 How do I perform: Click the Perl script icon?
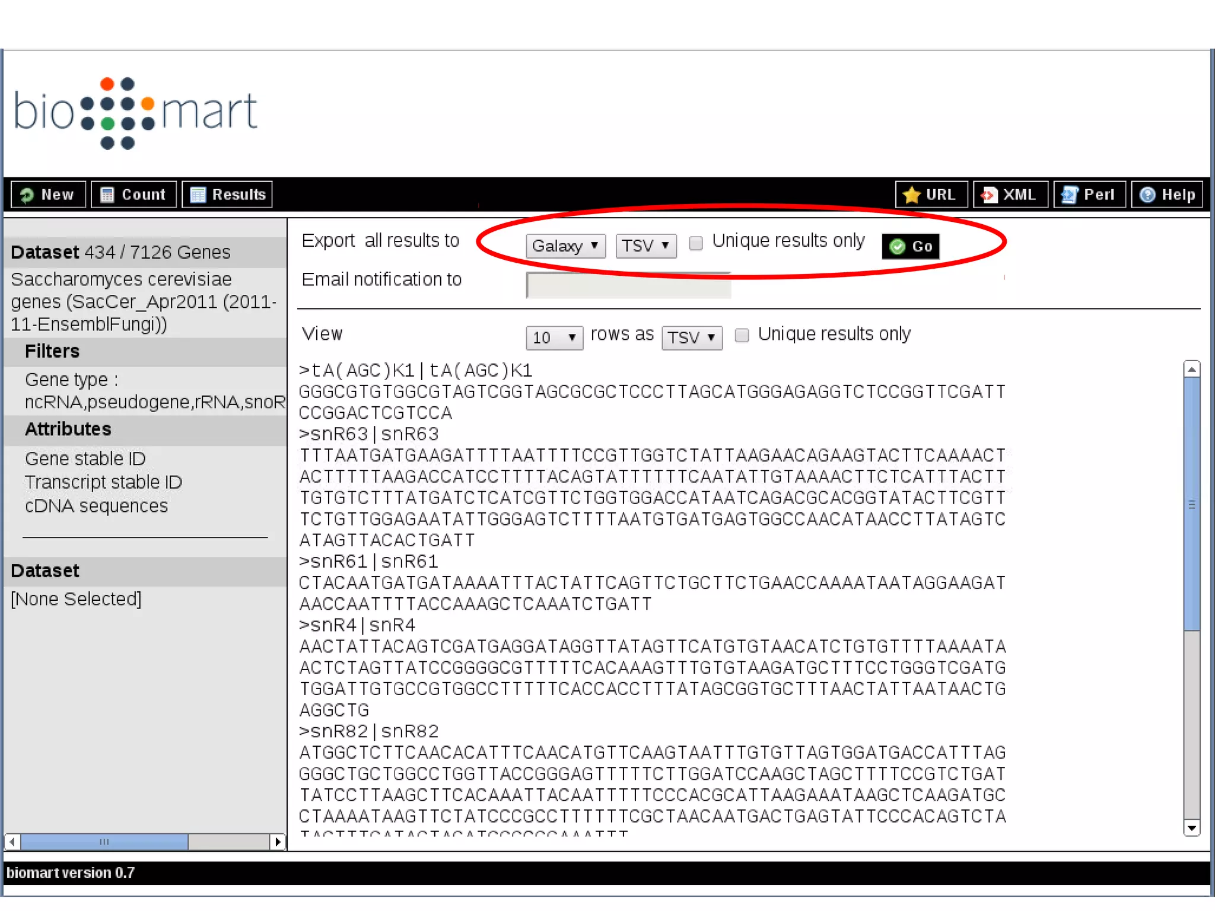(x=1069, y=195)
